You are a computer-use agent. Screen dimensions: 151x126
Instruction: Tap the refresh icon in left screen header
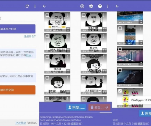27,6
